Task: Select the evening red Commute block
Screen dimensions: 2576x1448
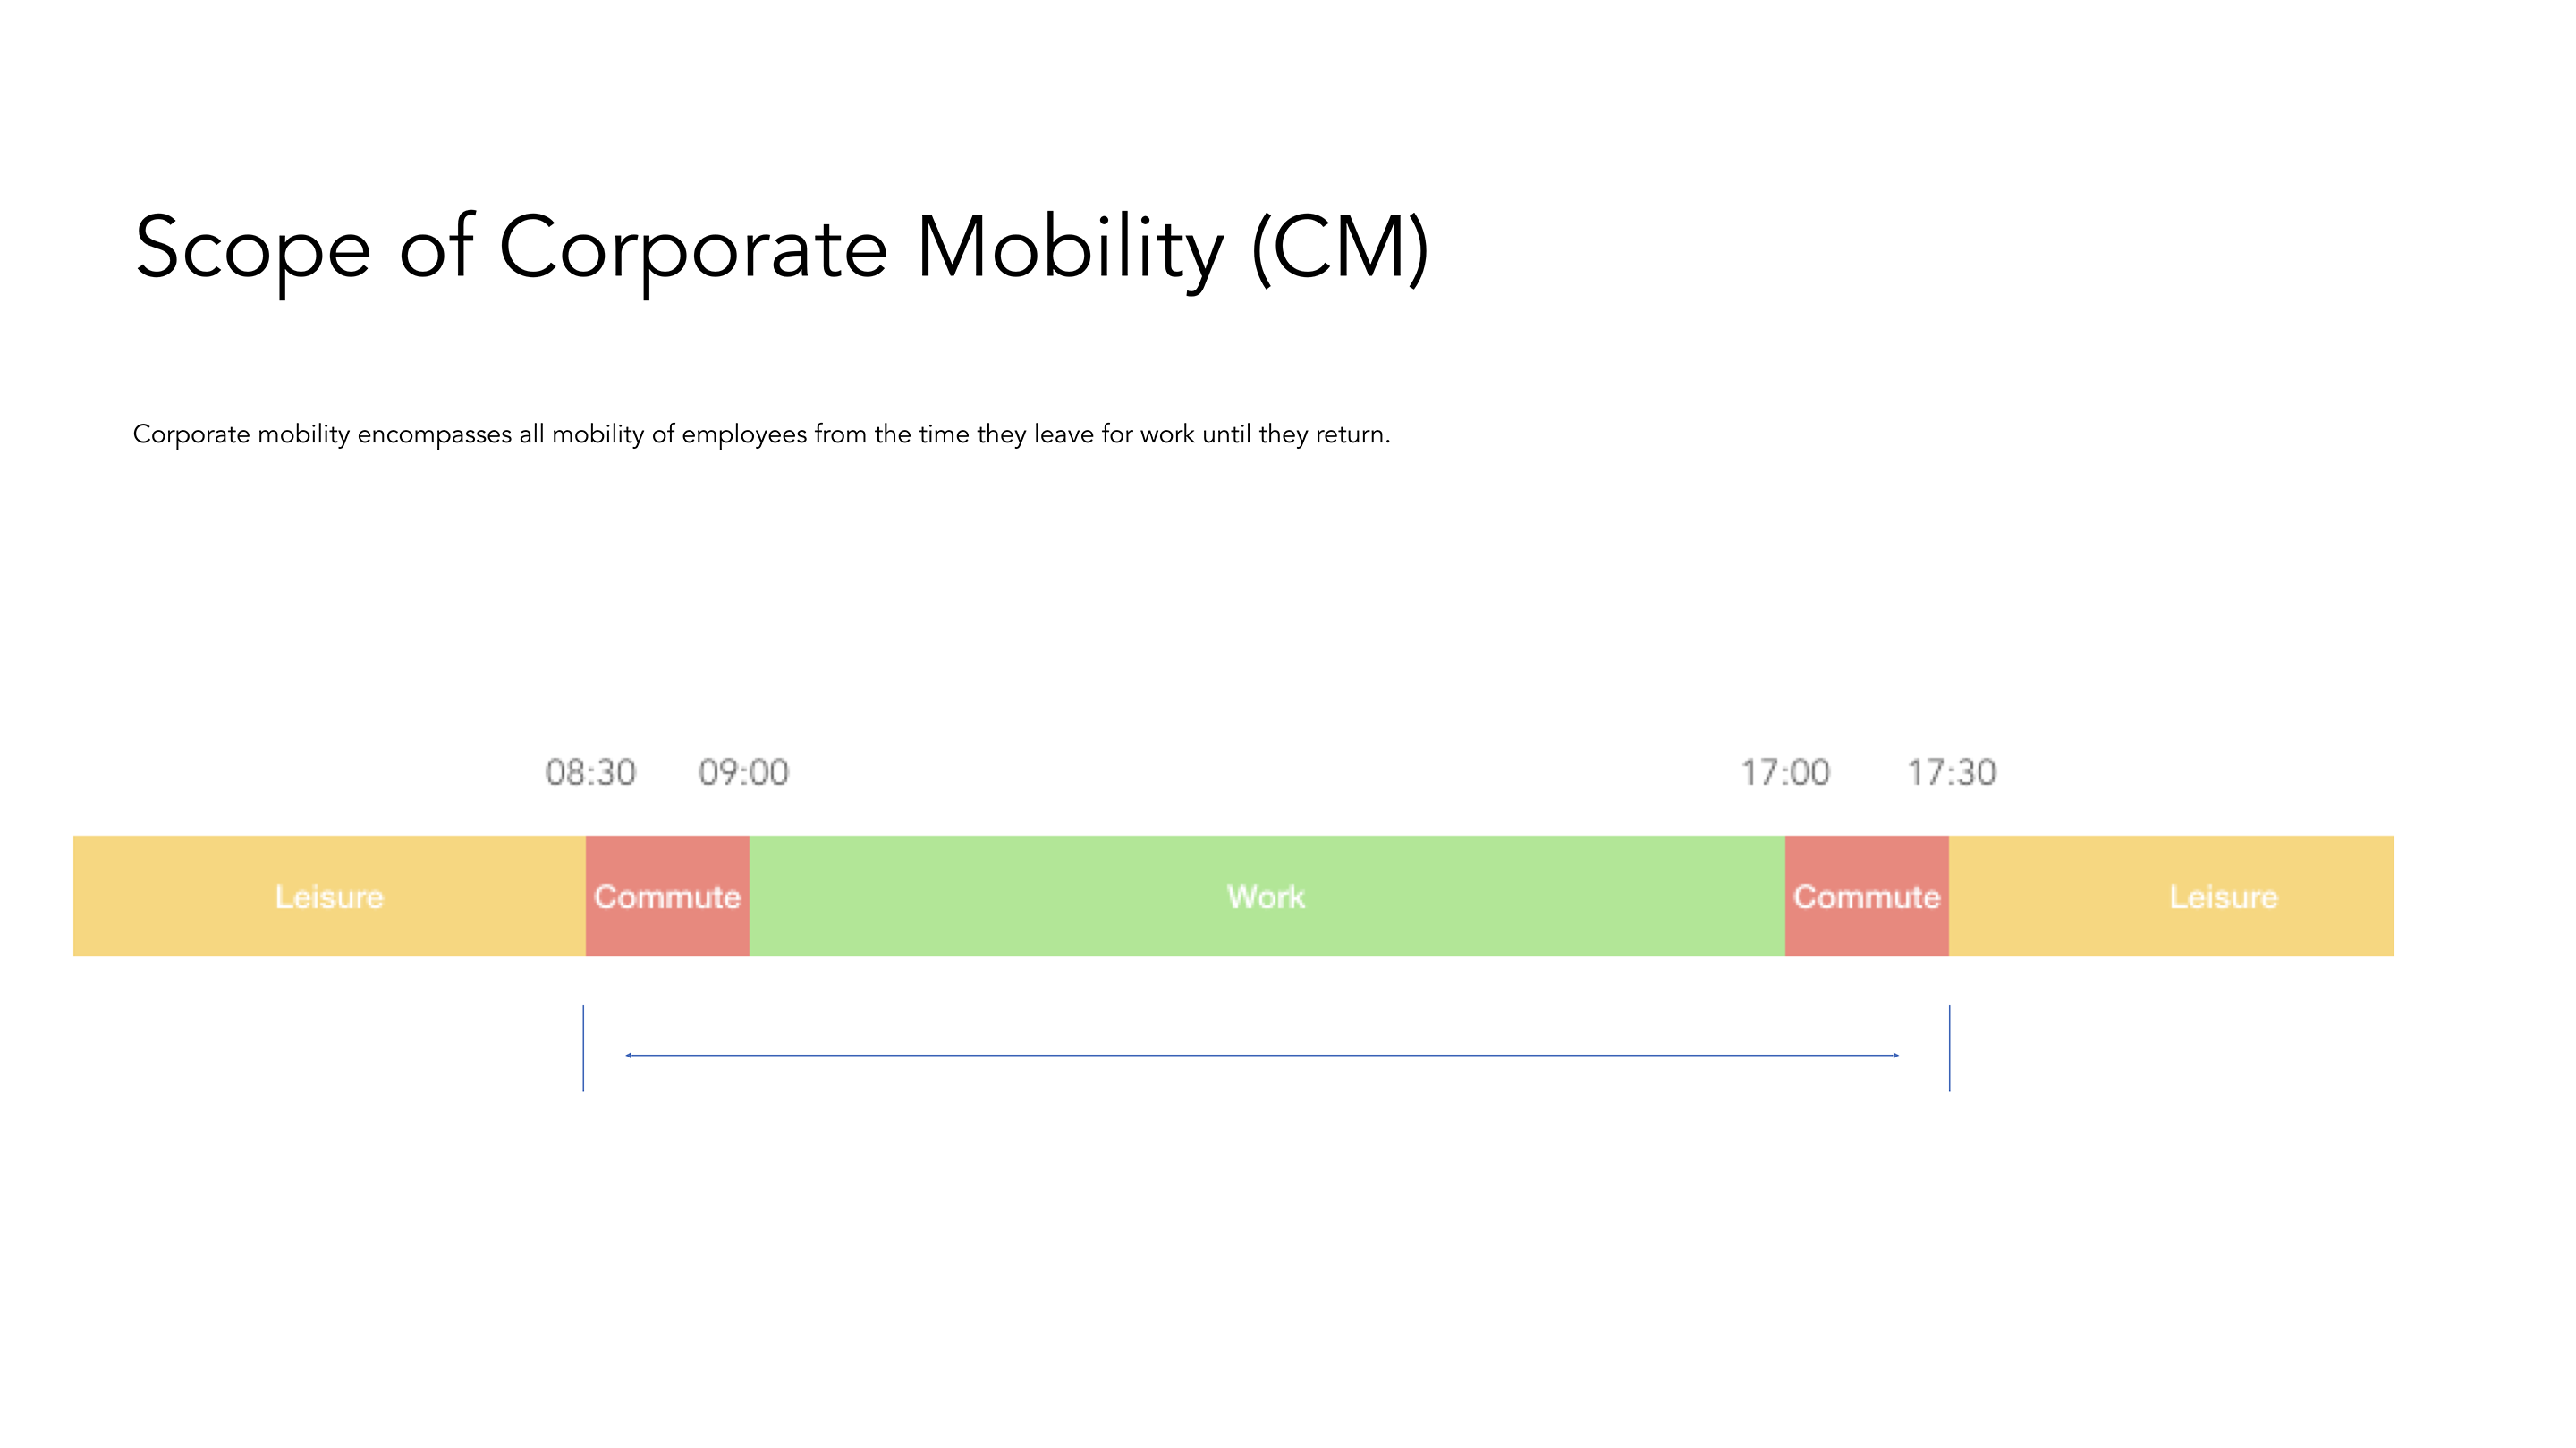Action: [1867, 897]
